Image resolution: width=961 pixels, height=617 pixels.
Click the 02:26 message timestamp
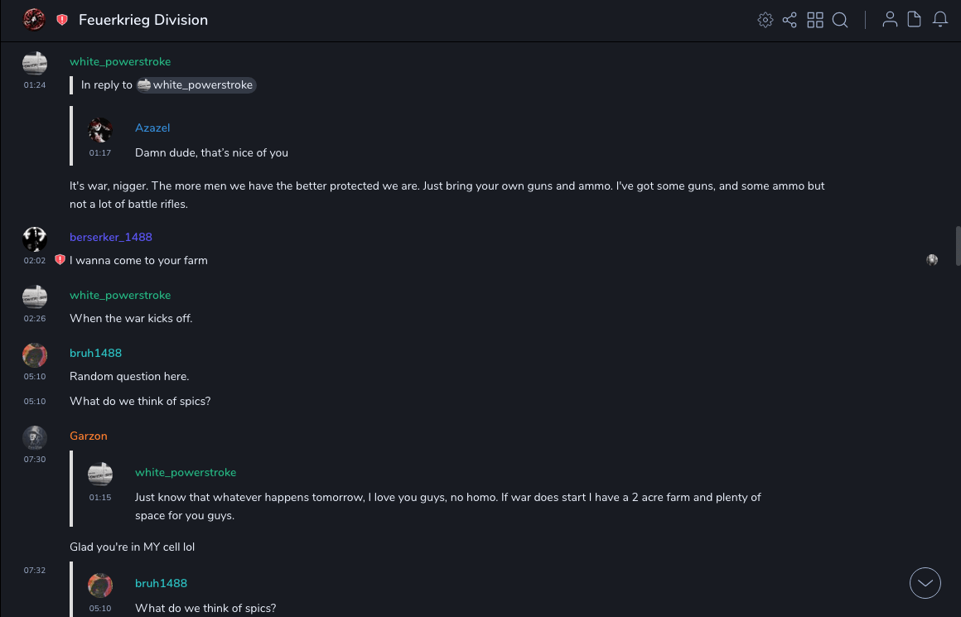pos(35,318)
